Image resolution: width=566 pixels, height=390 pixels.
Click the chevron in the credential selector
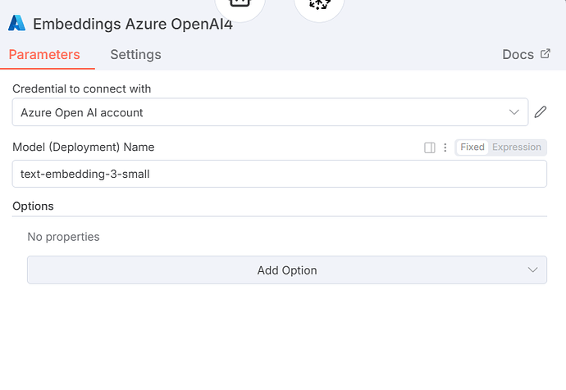point(514,112)
